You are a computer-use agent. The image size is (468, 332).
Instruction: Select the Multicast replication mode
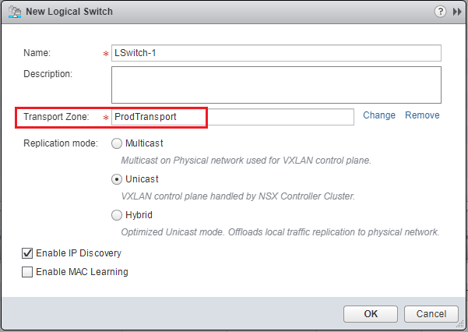(118, 143)
